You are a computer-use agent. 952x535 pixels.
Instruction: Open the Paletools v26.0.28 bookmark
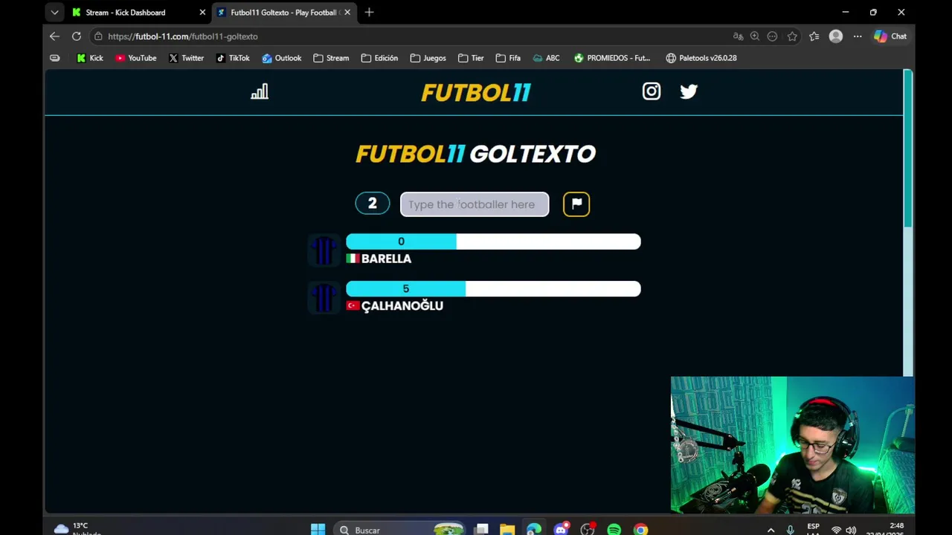pyautogui.click(x=701, y=58)
